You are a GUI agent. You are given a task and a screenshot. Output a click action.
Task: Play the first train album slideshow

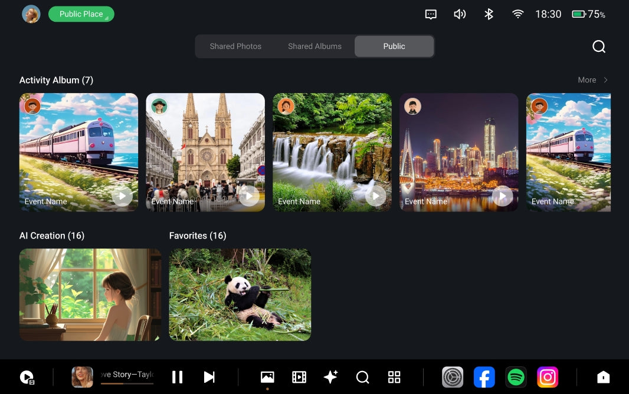(122, 196)
